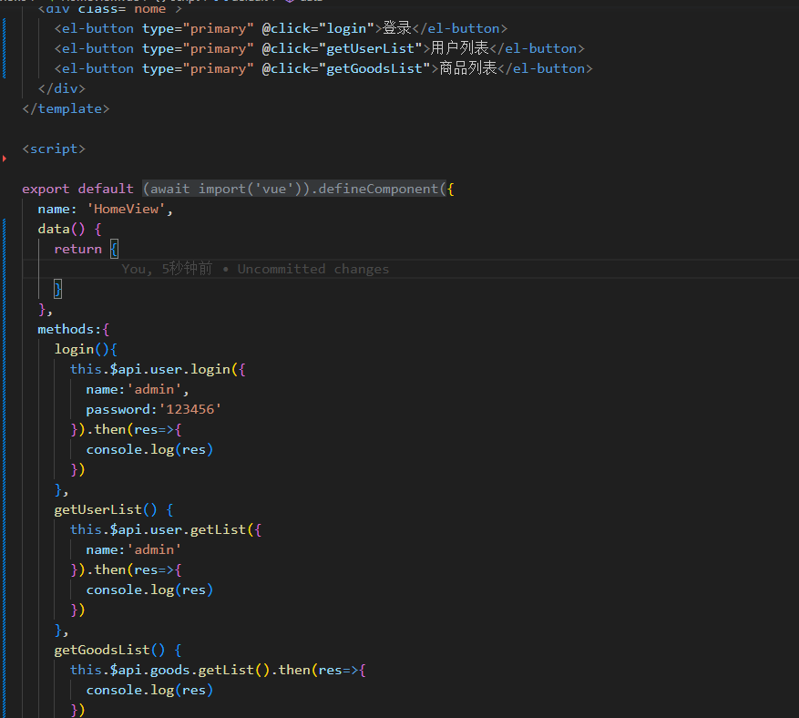
Task: Click the 用户列表 label in the template
Action: click(459, 48)
